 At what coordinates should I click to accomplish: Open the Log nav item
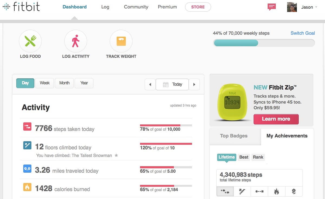pyautogui.click(x=105, y=7)
